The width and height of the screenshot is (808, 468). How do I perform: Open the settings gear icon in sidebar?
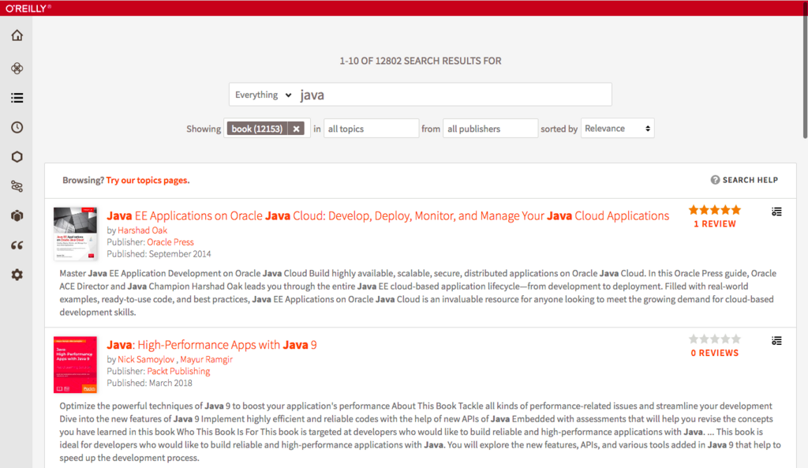pyautogui.click(x=17, y=275)
